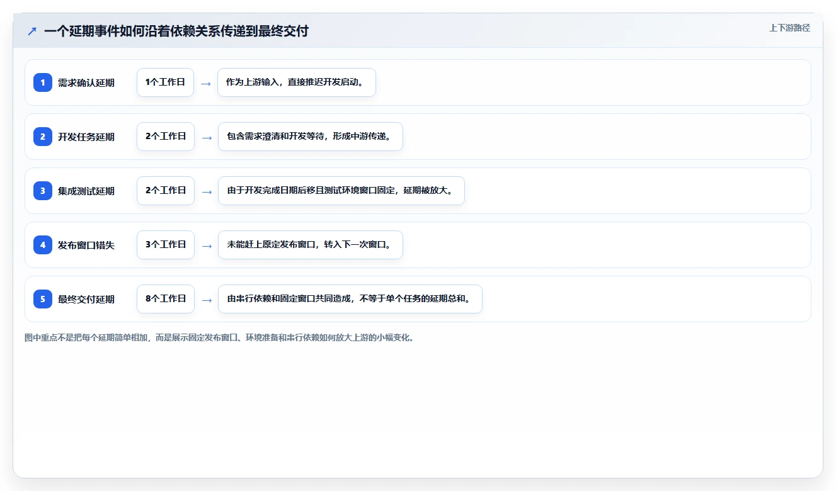Click the 2个工作日 pill in 集成测试延期 row
Screen dimensions: 836x491
pos(166,191)
